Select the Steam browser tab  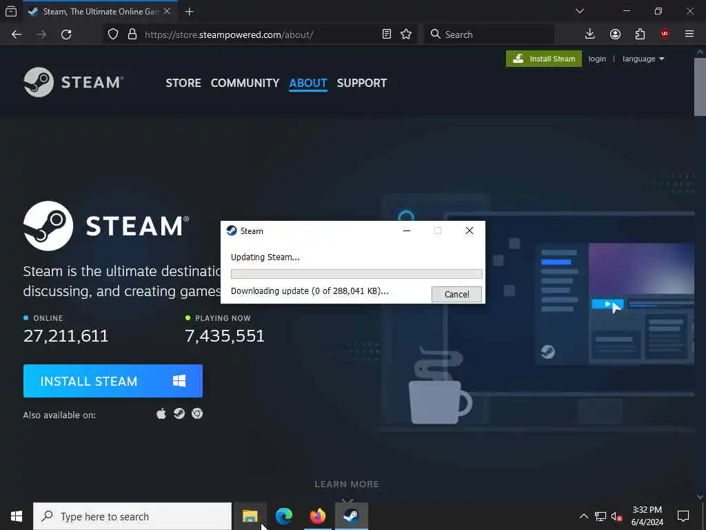point(99,12)
